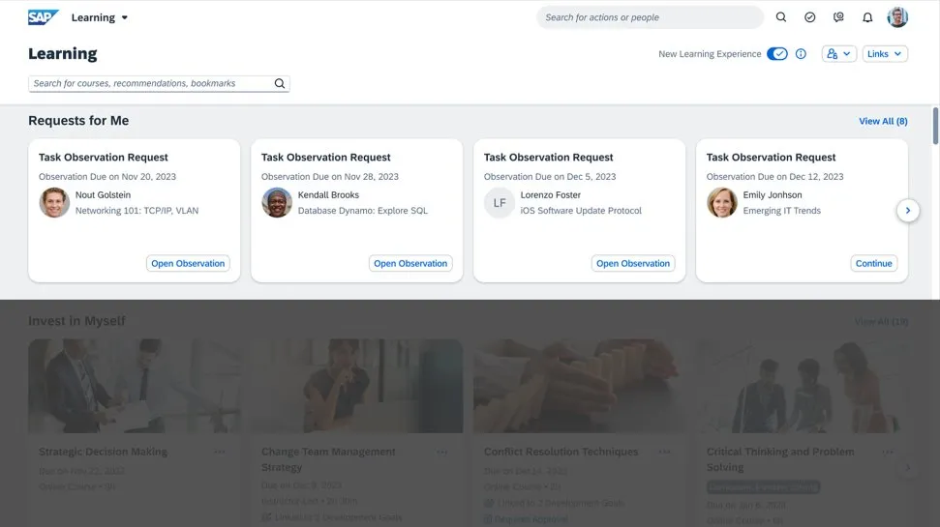940x527 pixels.
Task: Expand the user role dropdown next to Links
Action: [838, 54]
